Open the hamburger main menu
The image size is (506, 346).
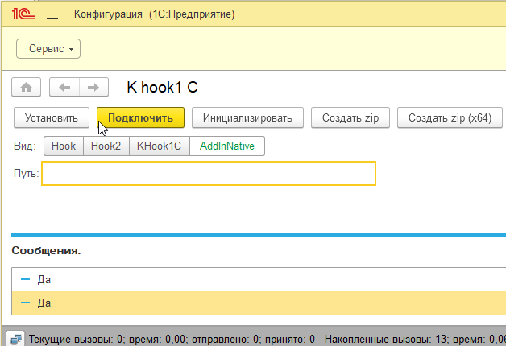52,14
